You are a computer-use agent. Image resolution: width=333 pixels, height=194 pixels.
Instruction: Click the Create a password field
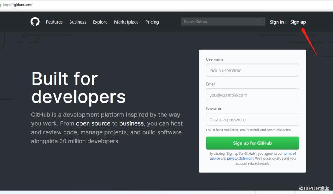(252, 119)
